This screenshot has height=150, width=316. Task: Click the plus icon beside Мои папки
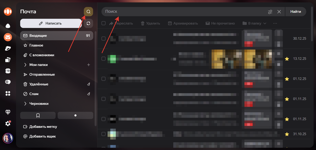click(89, 65)
